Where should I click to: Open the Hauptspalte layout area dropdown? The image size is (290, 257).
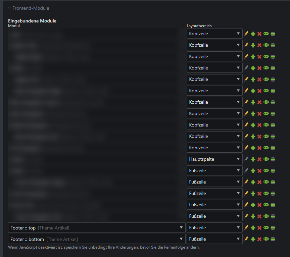pos(214,159)
